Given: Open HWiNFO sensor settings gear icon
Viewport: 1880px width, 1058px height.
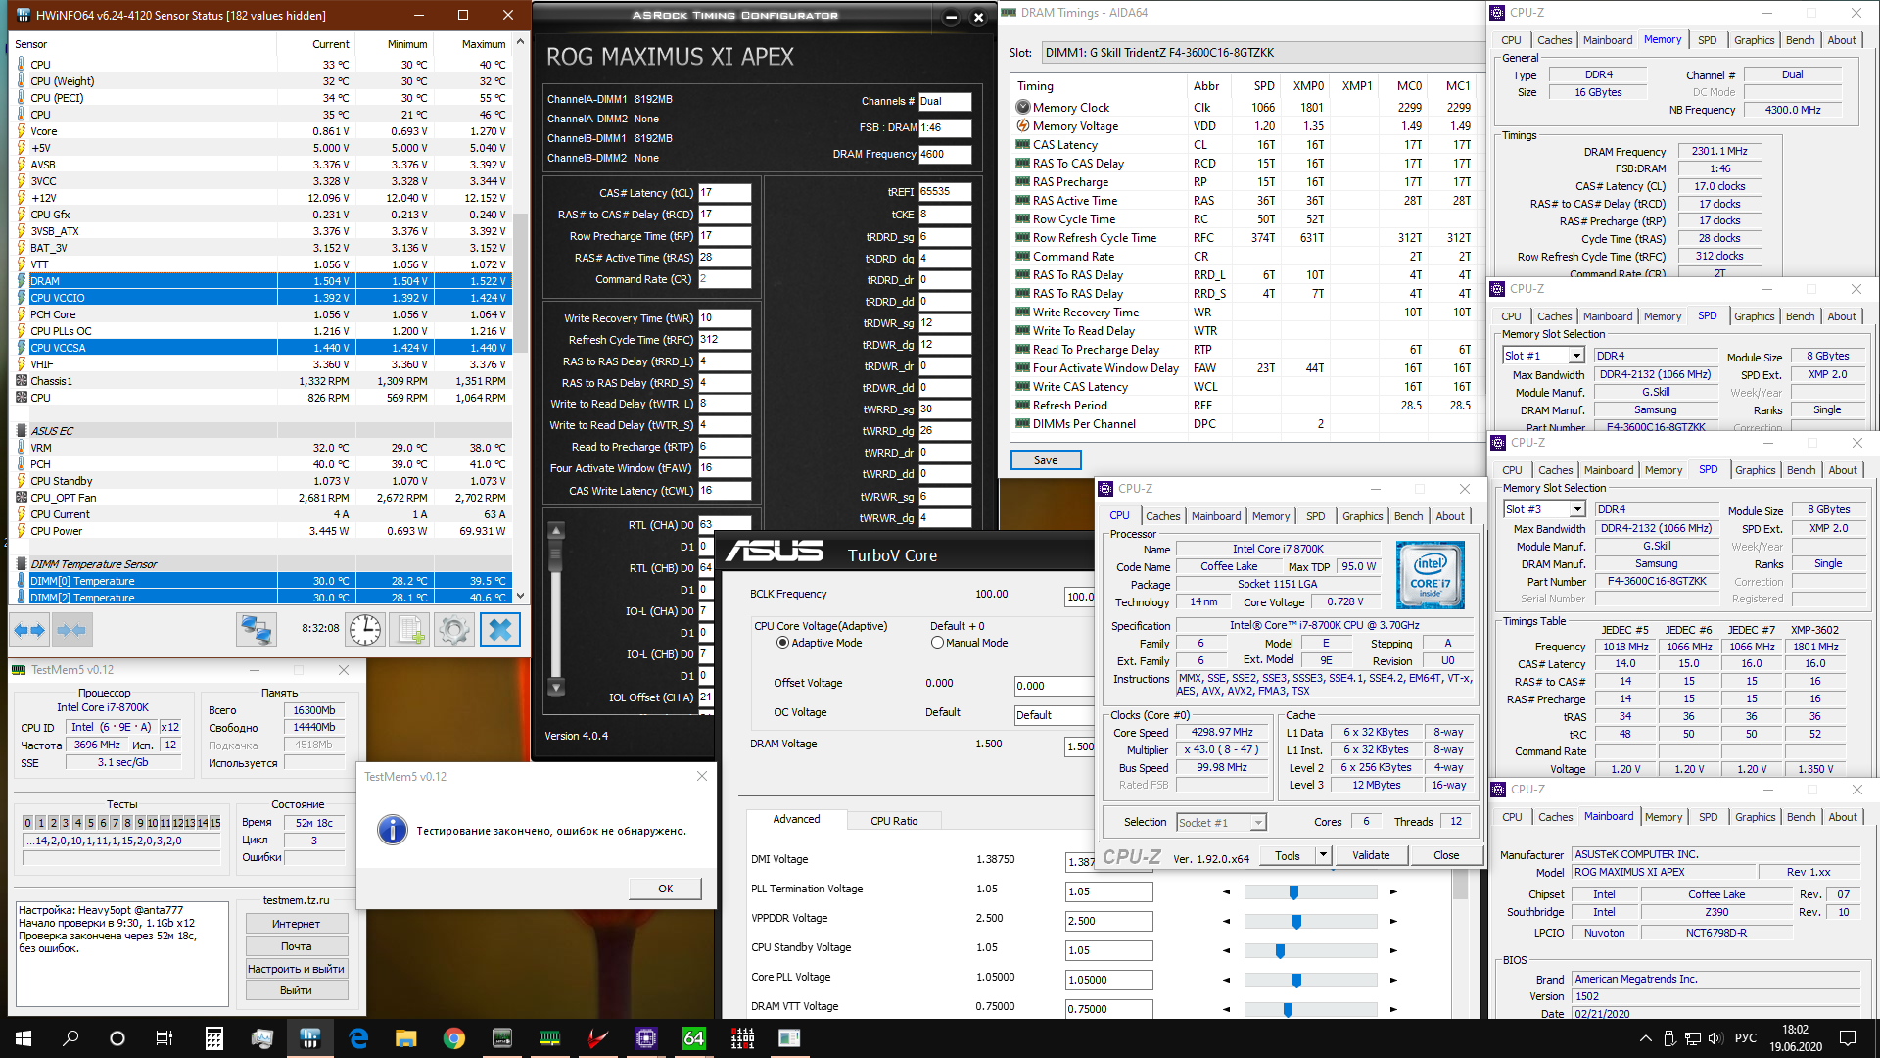Looking at the screenshot, I should [x=453, y=630].
